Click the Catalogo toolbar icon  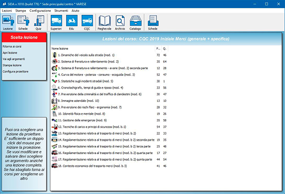point(136,22)
